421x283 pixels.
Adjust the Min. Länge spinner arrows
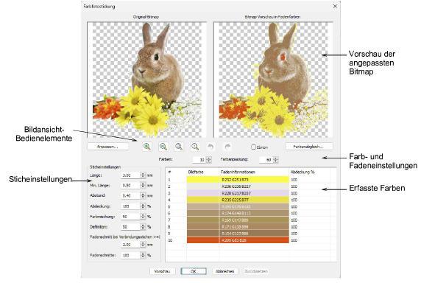[143, 185]
